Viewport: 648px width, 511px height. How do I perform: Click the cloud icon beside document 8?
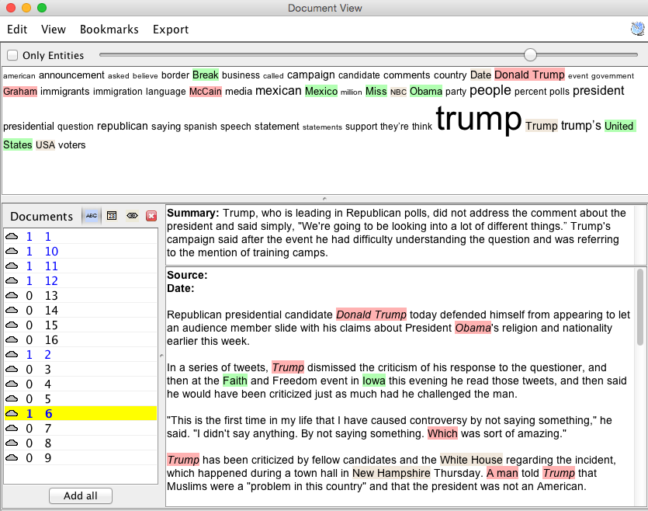(x=12, y=443)
